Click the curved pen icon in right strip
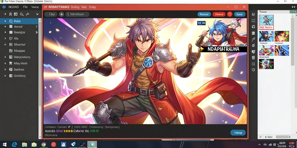 pyautogui.click(x=253, y=39)
